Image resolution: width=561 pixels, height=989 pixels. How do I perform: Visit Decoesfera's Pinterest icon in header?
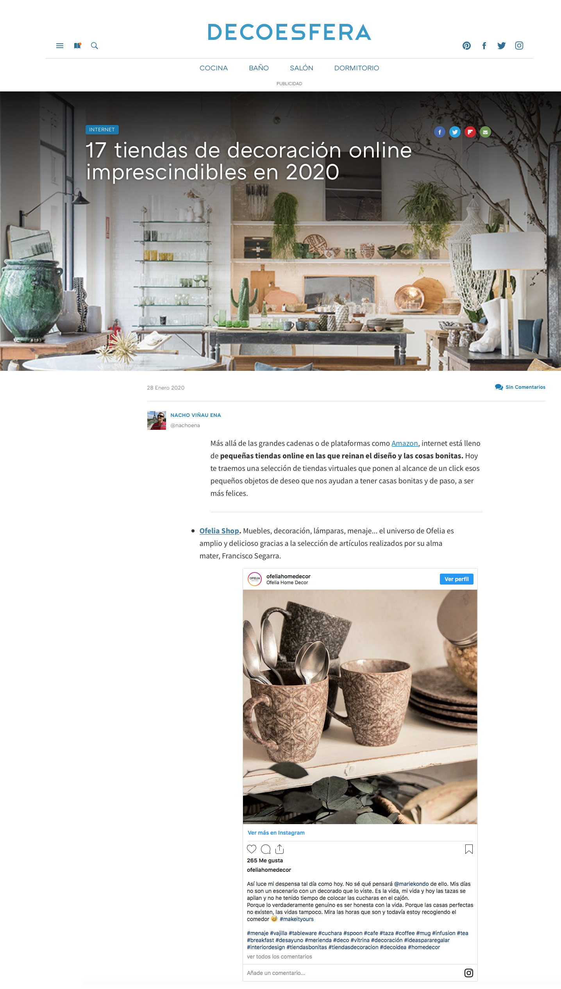pos(466,46)
